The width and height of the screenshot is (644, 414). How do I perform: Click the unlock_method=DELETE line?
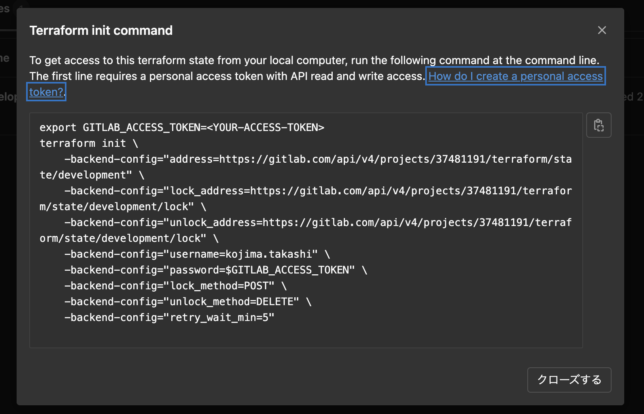click(x=188, y=301)
